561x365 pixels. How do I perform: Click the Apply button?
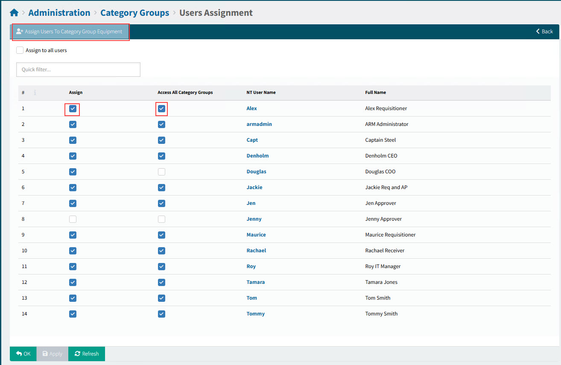pyautogui.click(x=52, y=354)
